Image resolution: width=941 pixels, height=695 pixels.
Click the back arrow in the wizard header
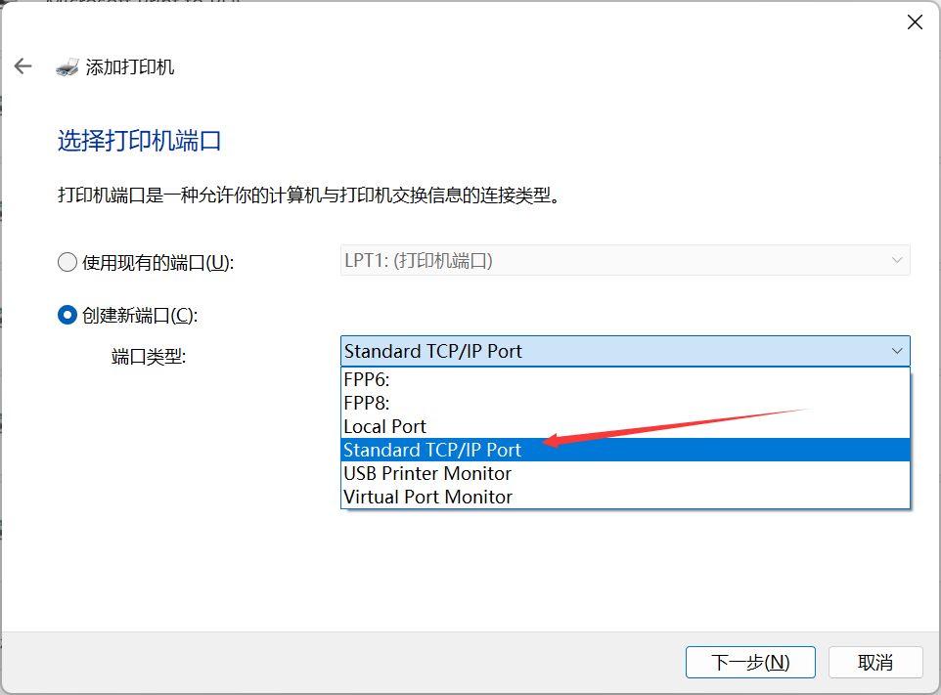point(22,66)
